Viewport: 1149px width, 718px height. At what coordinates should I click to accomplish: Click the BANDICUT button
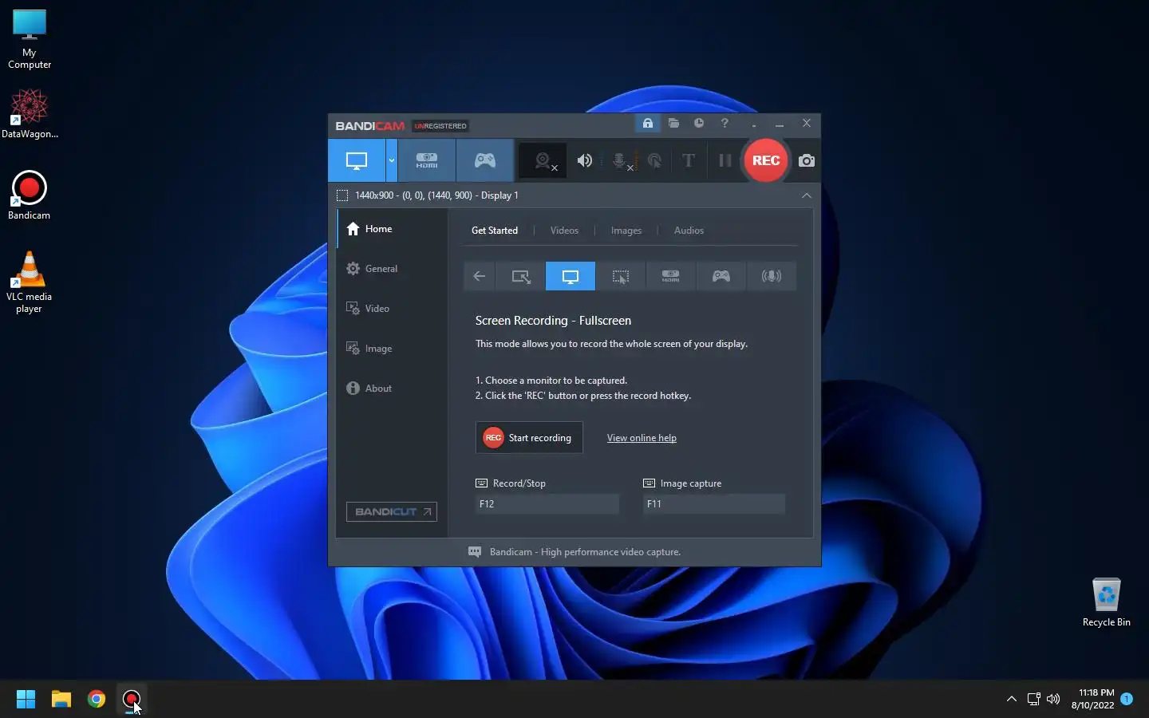click(x=392, y=511)
